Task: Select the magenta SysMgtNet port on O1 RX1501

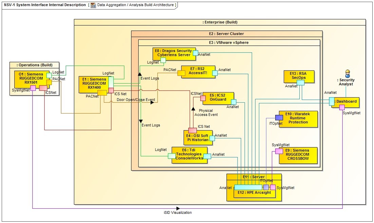Action: point(33,88)
